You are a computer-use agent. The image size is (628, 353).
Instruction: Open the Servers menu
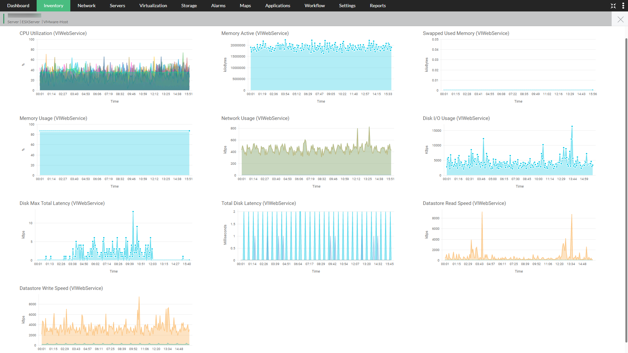click(x=117, y=6)
